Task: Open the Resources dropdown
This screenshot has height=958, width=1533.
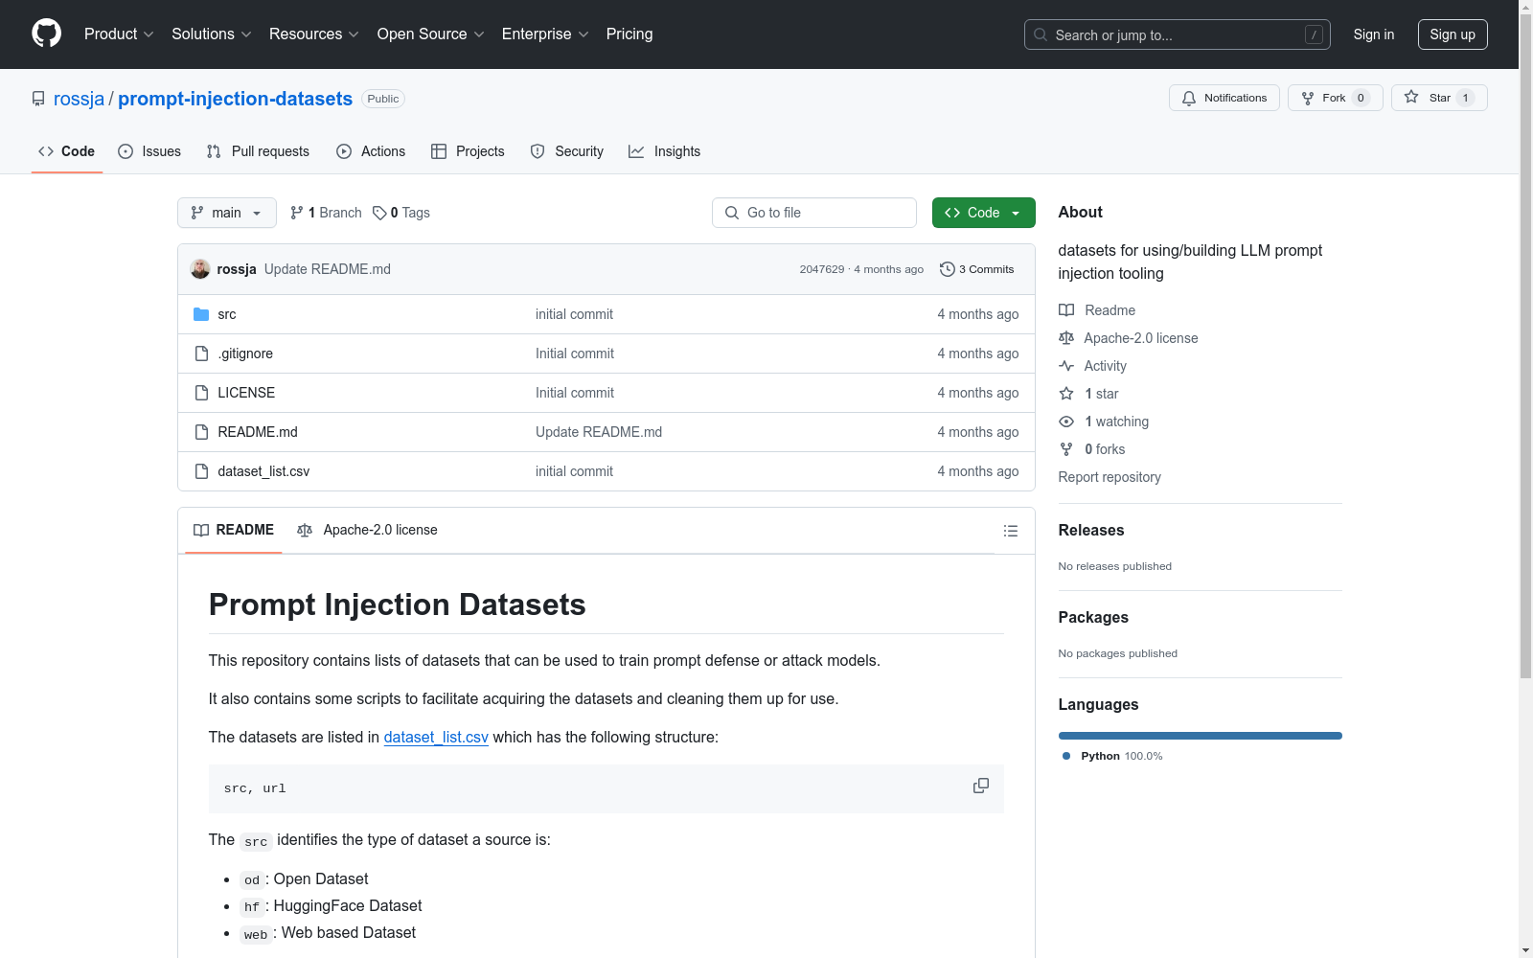Action: [x=314, y=34]
